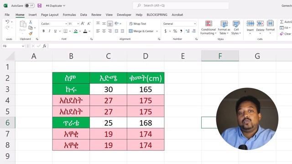The image size is (292, 164).
Task: Increase font size icon
Action: pos(83,24)
